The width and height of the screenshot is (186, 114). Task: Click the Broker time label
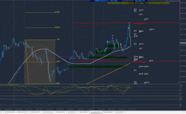123,3
